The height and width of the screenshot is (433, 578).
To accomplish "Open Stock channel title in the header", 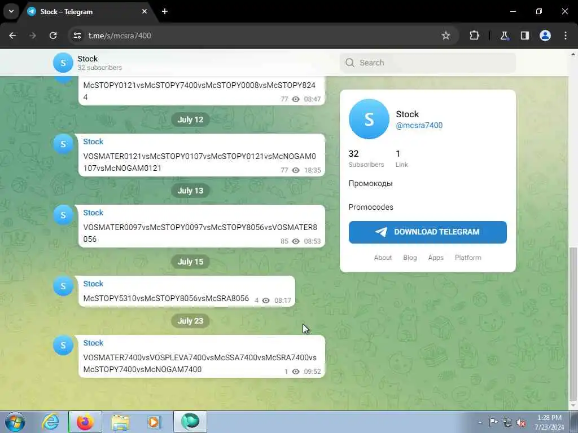I will [x=87, y=59].
